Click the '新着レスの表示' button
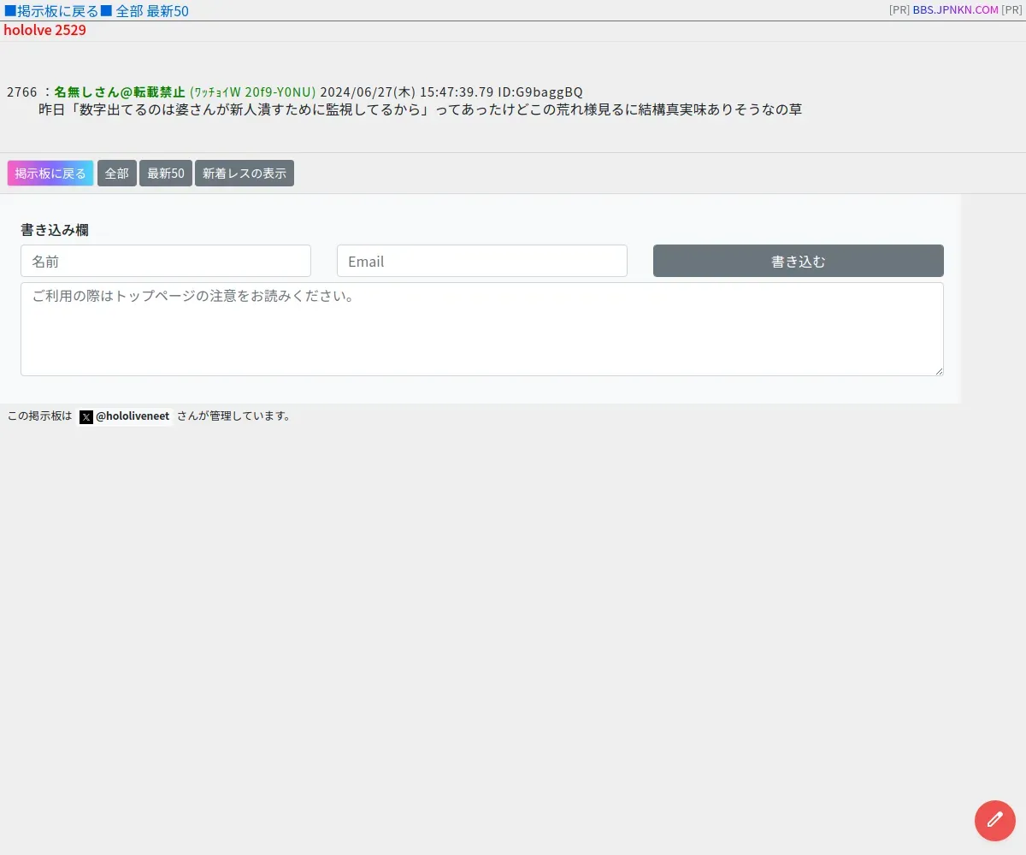 [x=245, y=174]
